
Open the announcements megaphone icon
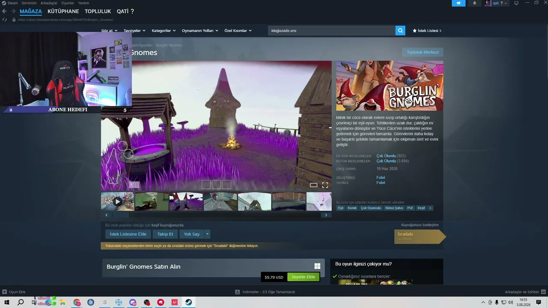(x=459, y=3)
